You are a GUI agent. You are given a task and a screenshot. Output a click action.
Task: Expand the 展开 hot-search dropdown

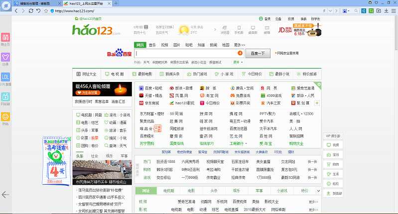coord(238,62)
